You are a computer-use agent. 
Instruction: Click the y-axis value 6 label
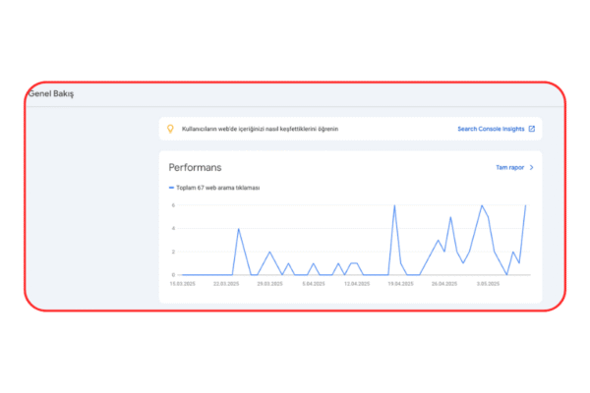(173, 206)
